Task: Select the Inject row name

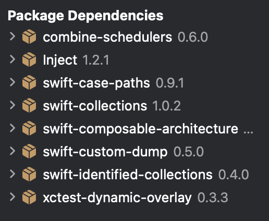Action: point(60,60)
